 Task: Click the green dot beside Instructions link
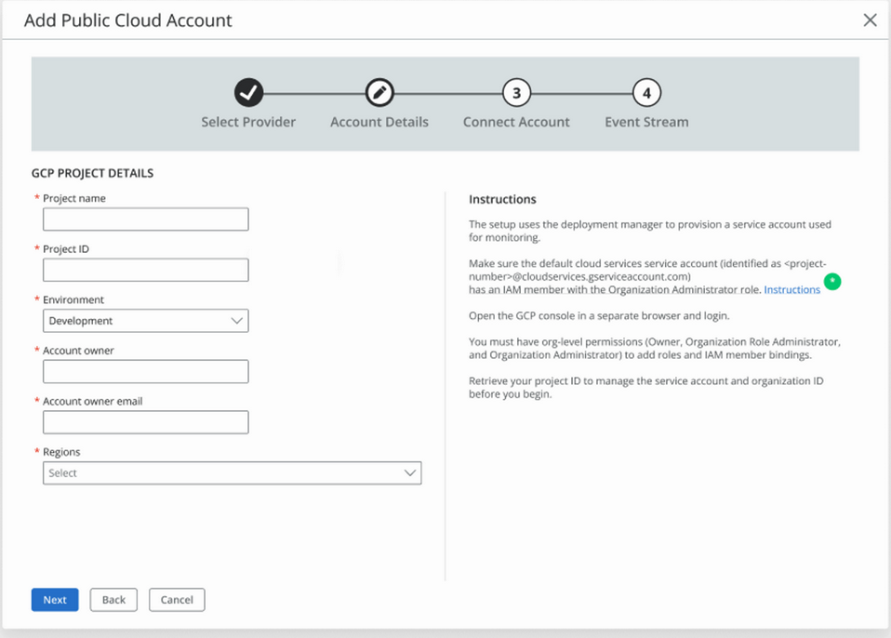832,281
